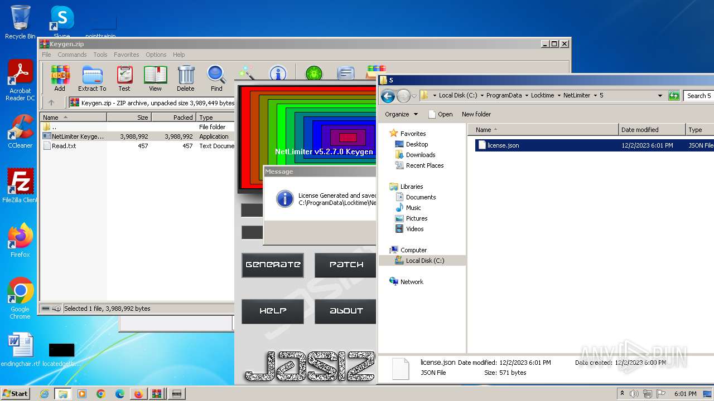
Task: Select the FileZilla Client desktop icon
Action: tap(20, 186)
